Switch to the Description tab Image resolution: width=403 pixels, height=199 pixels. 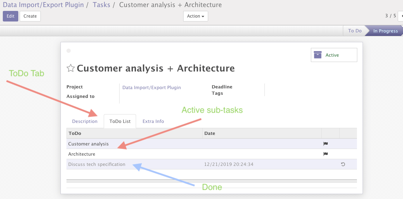(85, 121)
